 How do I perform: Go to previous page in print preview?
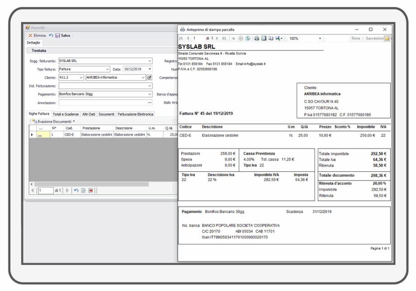tap(188, 38)
